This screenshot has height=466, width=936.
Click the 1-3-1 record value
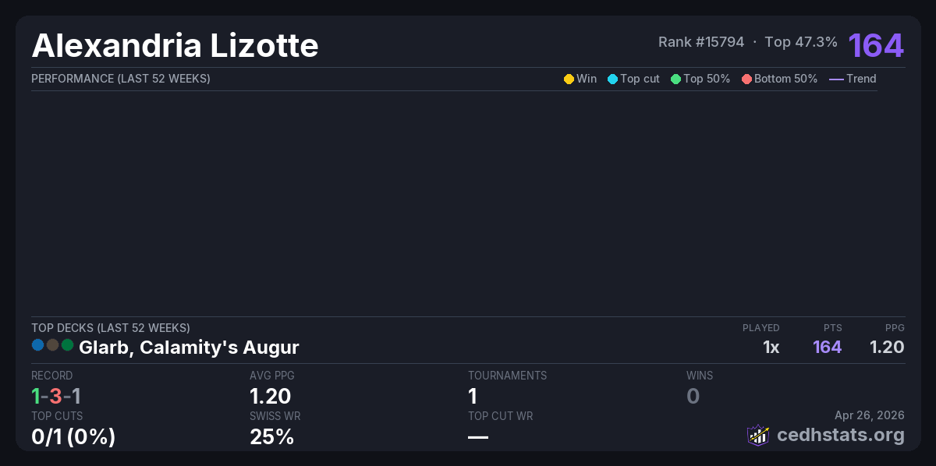pyautogui.click(x=56, y=396)
